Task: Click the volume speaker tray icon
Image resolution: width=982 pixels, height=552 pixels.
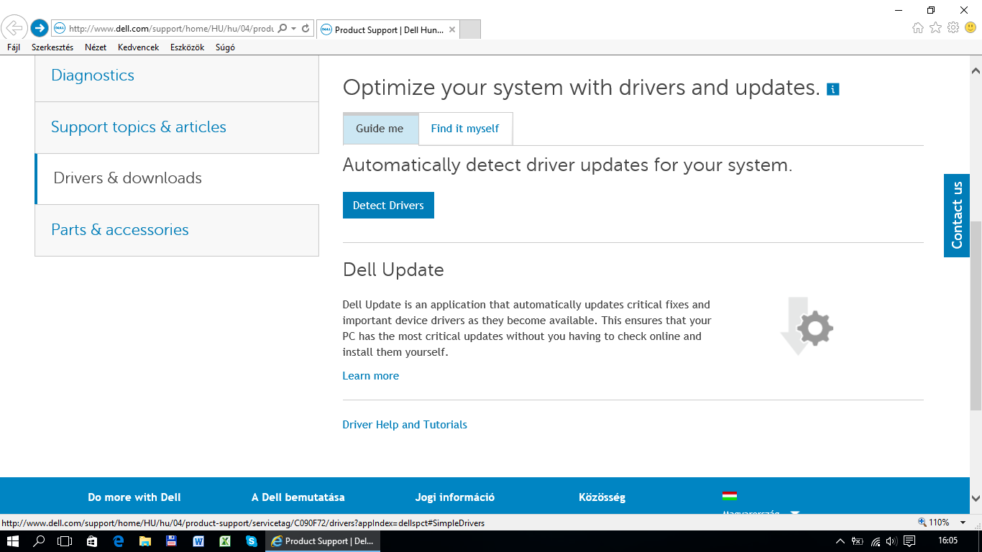Action: (x=892, y=541)
